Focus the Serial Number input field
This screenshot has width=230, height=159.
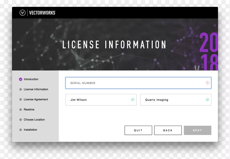point(135,83)
